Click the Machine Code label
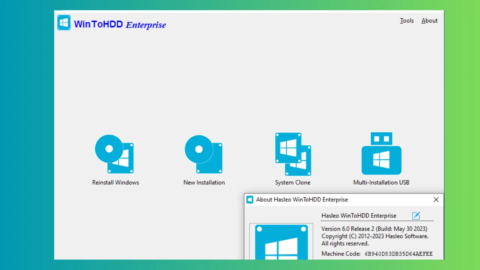480x270 pixels. pyautogui.click(x=341, y=254)
